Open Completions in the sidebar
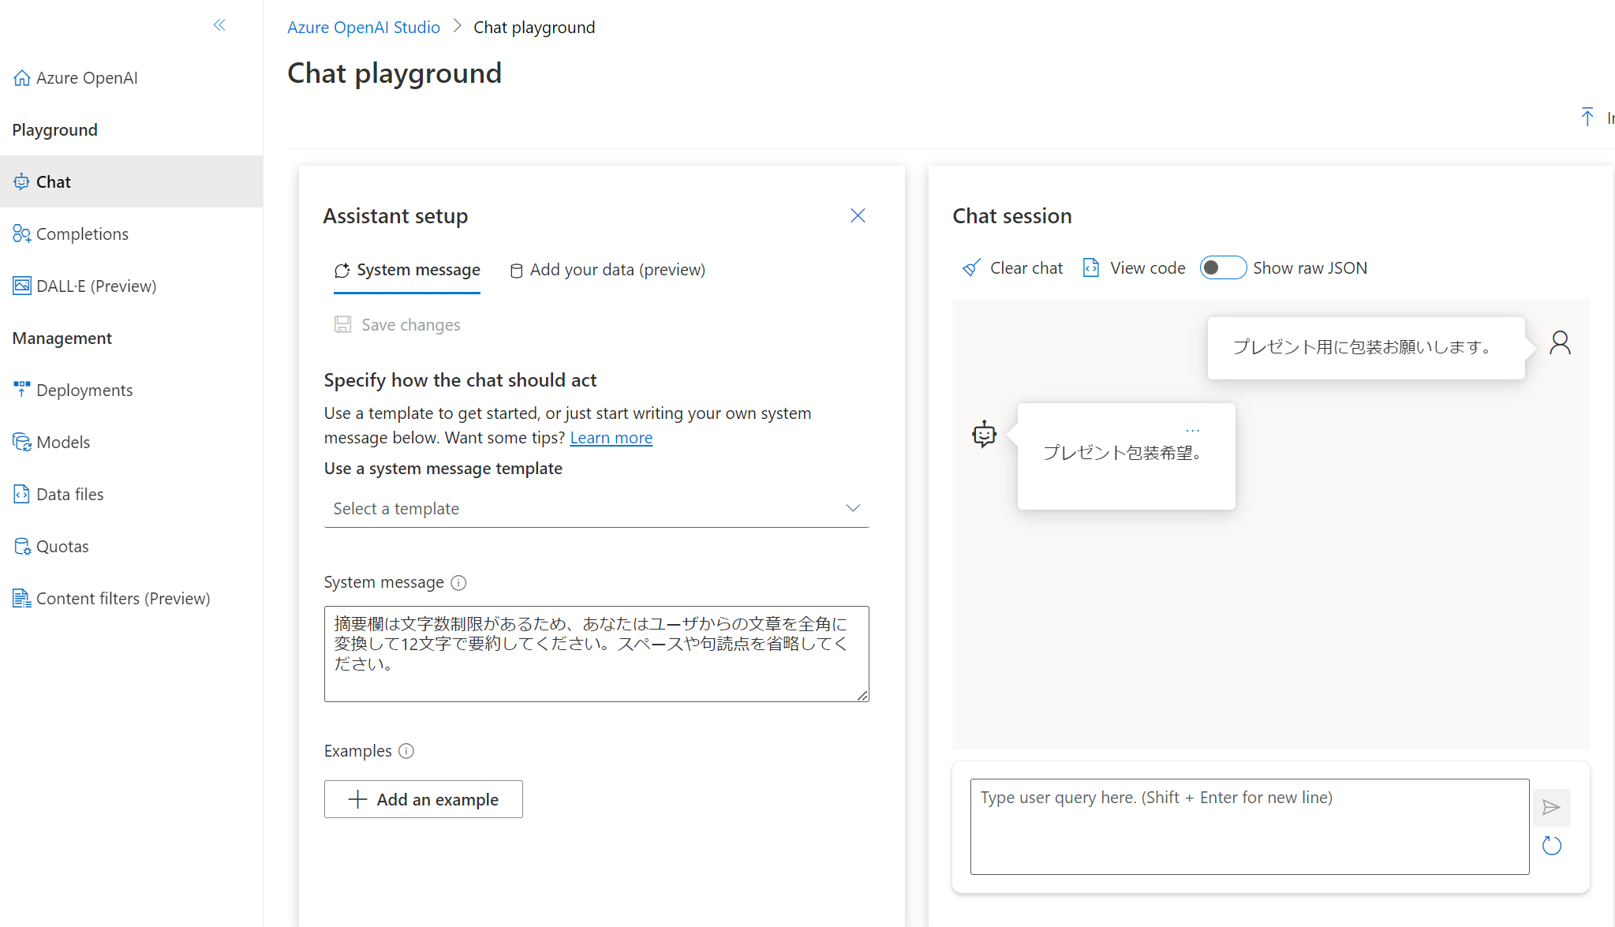Image resolution: width=1615 pixels, height=927 pixels. tap(82, 234)
